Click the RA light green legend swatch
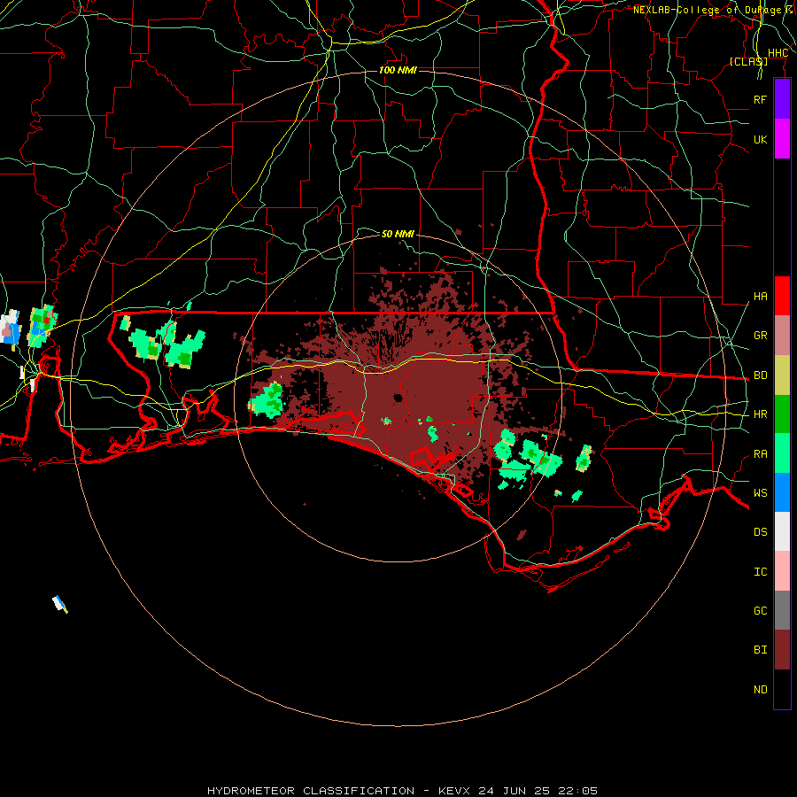The height and width of the screenshot is (797, 797). coord(782,453)
